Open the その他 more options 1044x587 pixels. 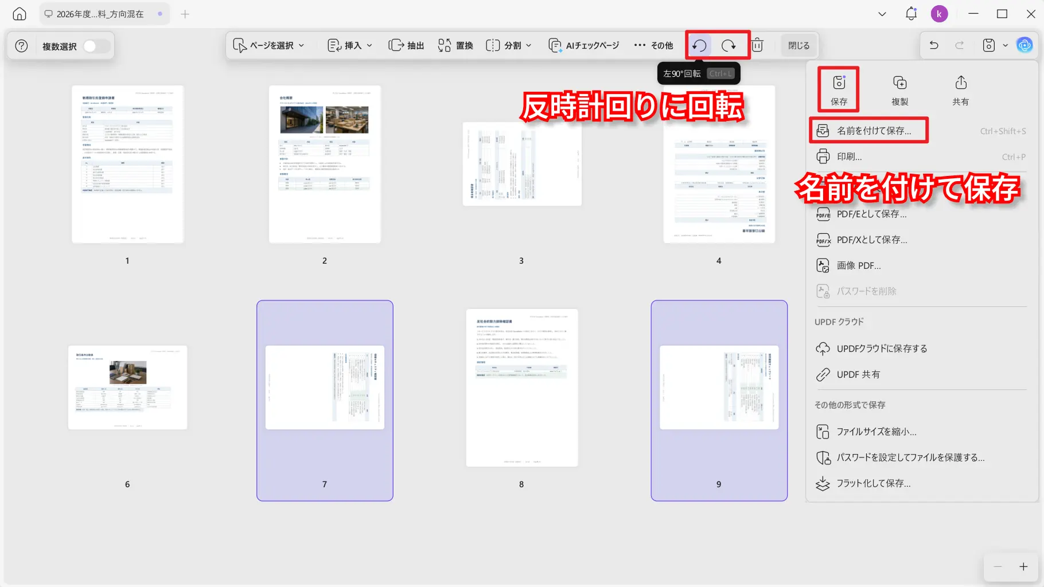point(653,45)
